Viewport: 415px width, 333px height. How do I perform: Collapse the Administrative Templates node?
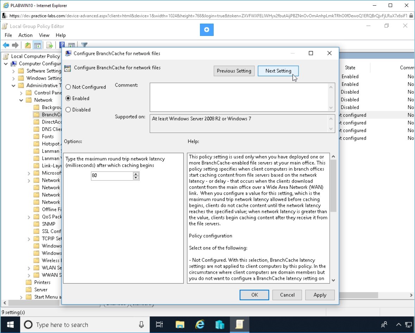tap(13, 86)
